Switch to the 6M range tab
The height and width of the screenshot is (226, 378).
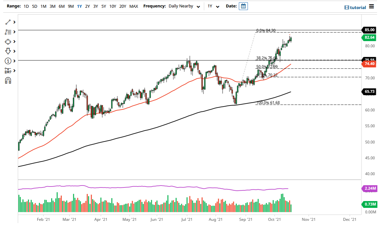(x=61, y=6)
